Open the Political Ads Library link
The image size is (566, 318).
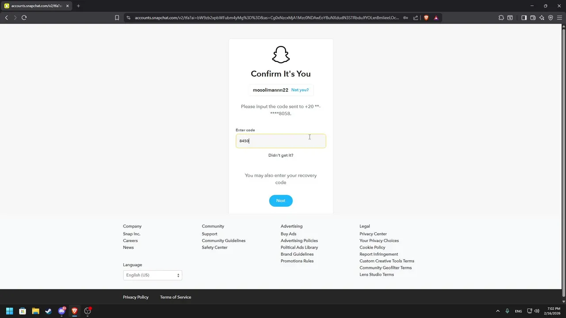coord(299,247)
